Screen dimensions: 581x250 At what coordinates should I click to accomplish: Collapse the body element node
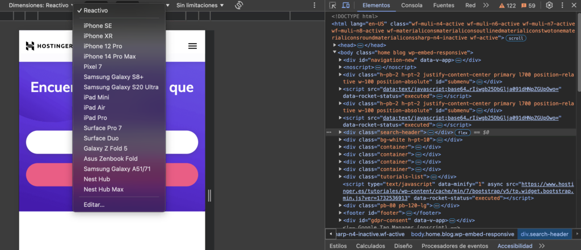click(335, 53)
